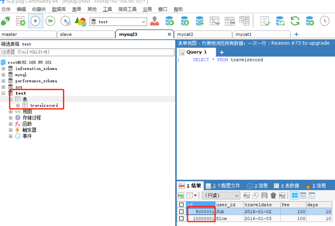
Task: Close the mysql3 connection tab
Action: (169, 34)
